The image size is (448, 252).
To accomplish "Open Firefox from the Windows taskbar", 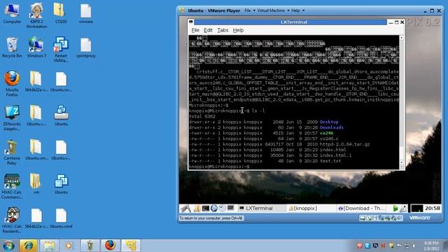I will pyautogui.click(x=110, y=246).
